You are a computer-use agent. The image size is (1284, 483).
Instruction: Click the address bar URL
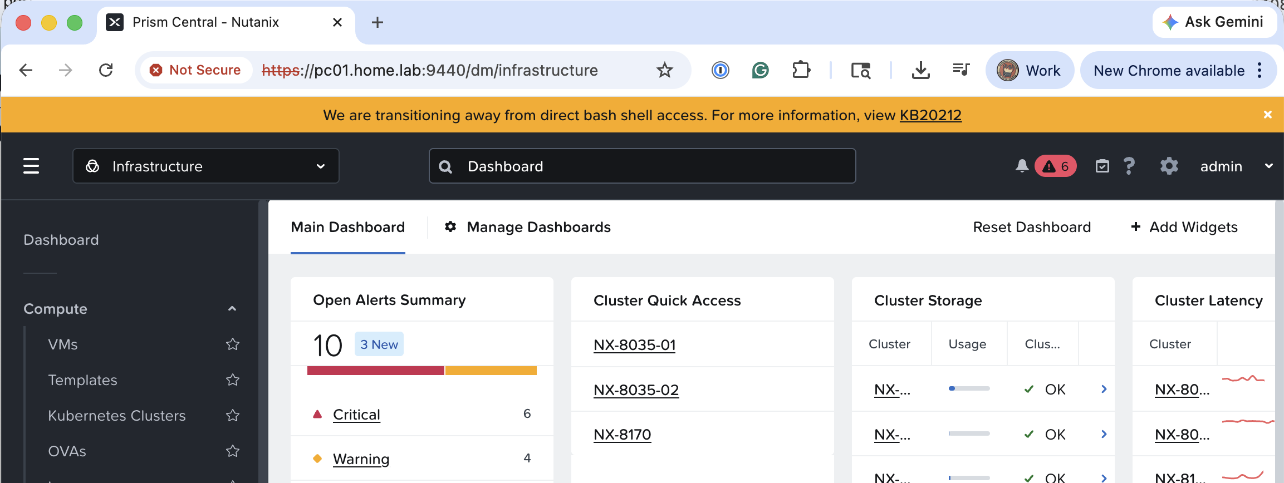tap(430, 70)
